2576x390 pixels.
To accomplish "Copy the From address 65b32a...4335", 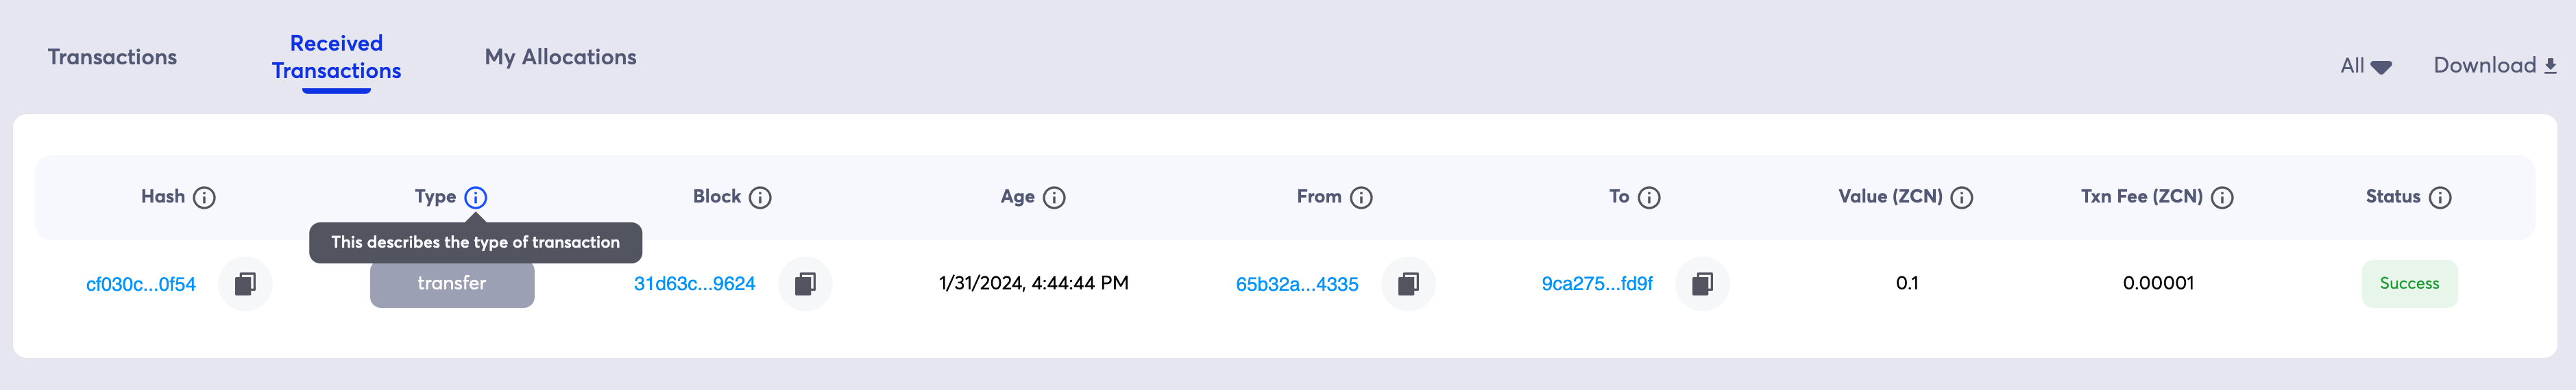I will point(1408,284).
